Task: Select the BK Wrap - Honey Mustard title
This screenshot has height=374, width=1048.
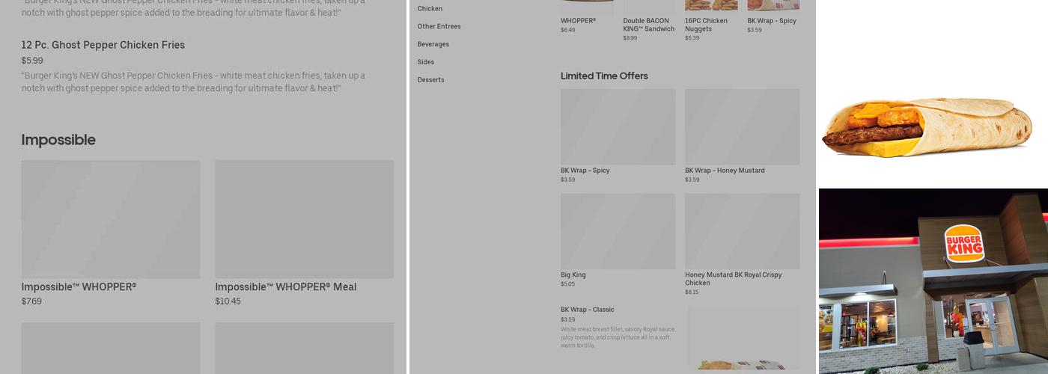Action: (x=725, y=171)
